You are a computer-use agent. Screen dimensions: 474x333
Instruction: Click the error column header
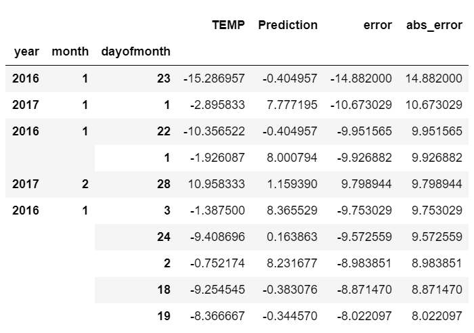click(378, 25)
